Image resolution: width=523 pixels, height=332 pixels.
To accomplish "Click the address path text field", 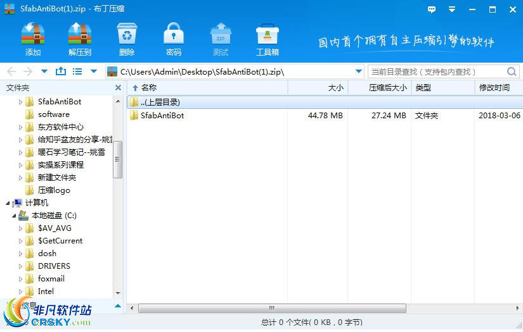I will coord(233,71).
